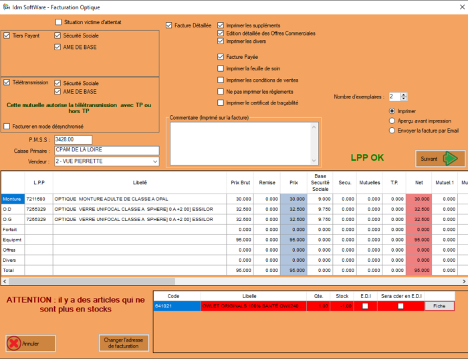Enable Imprimer la feuille de soin
This screenshot has width=468, height=359.
[221, 68]
